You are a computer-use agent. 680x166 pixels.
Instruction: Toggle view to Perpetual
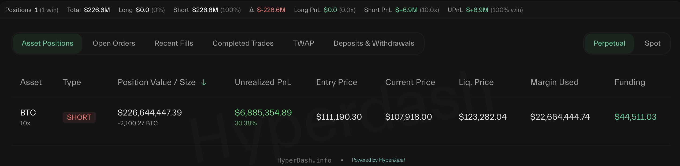pyautogui.click(x=609, y=43)
